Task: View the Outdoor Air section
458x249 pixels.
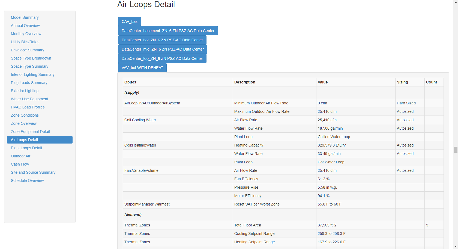Action: pyautogui.click(x=20, y=156)
